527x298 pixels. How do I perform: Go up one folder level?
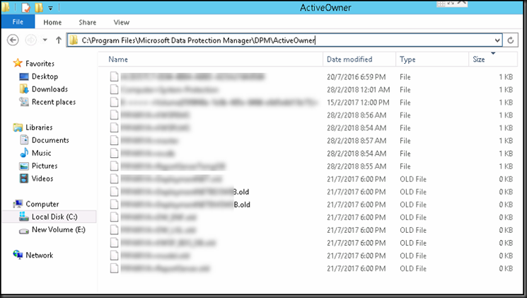coord(59,40)
